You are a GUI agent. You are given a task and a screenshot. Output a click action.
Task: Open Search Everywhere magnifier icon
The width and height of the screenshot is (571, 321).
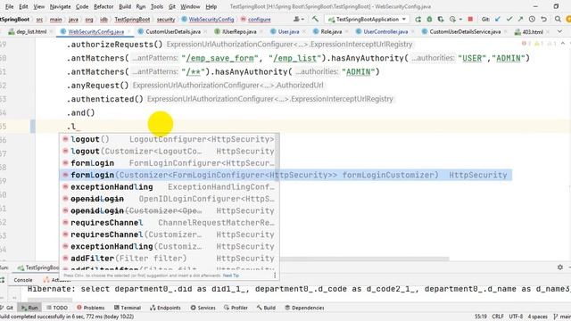pyautogui.click(x=558, y=19)
